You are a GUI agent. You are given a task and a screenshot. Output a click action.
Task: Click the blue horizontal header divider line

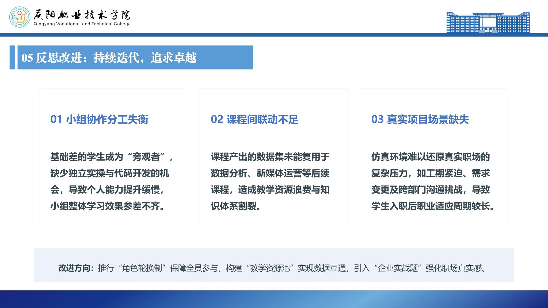pyautogui.click(x=274, y=35)
